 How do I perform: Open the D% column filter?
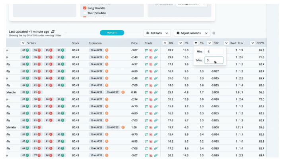point(165,43)
